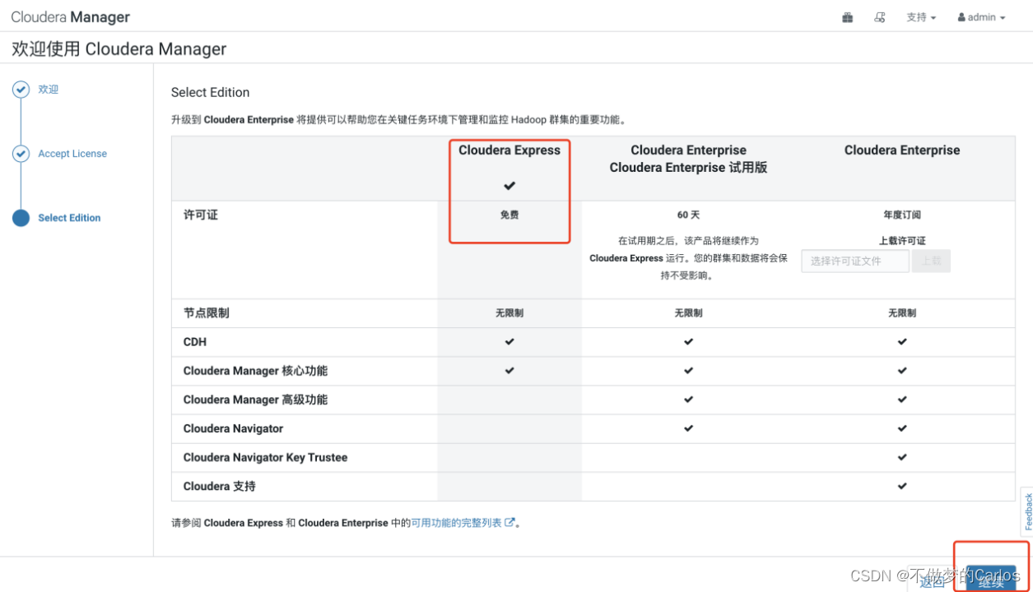Choose the Cloudera Enterprise 60-day trial

pos(688,159)
